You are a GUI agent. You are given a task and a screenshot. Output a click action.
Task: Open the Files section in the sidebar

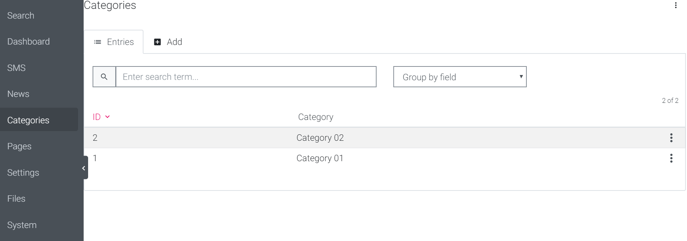tap(16, 198)
